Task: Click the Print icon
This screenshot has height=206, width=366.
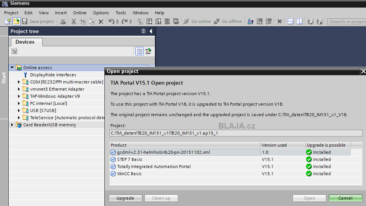Action: (x=63, y=21)
